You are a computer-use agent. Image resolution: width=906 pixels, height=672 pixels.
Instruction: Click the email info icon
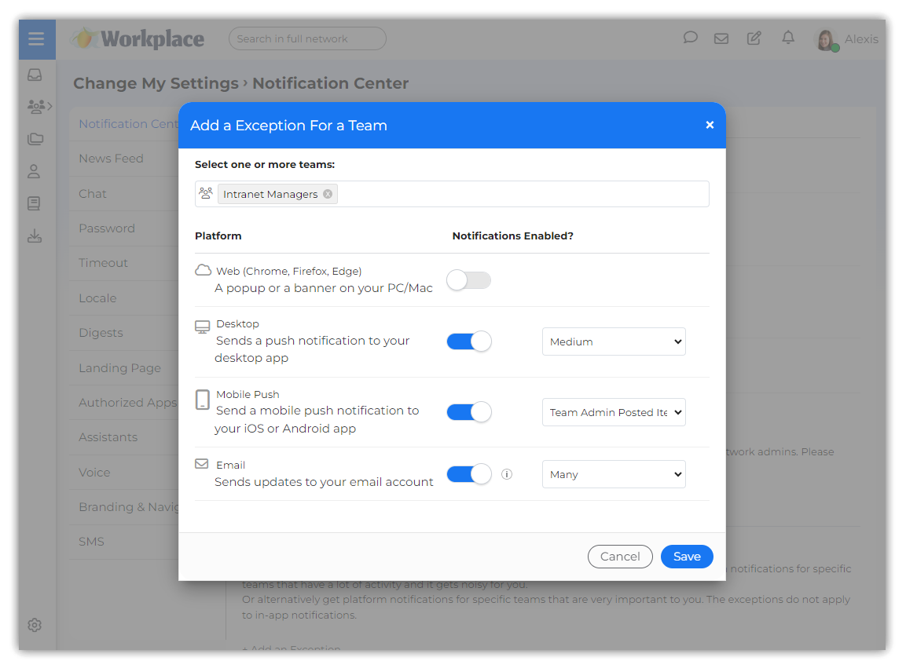[x=507, y=474]
